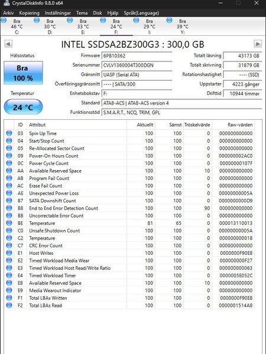Click the Standard field ATA8-ACS
This screenshot has height=354, width=266.
pos(181,103)
